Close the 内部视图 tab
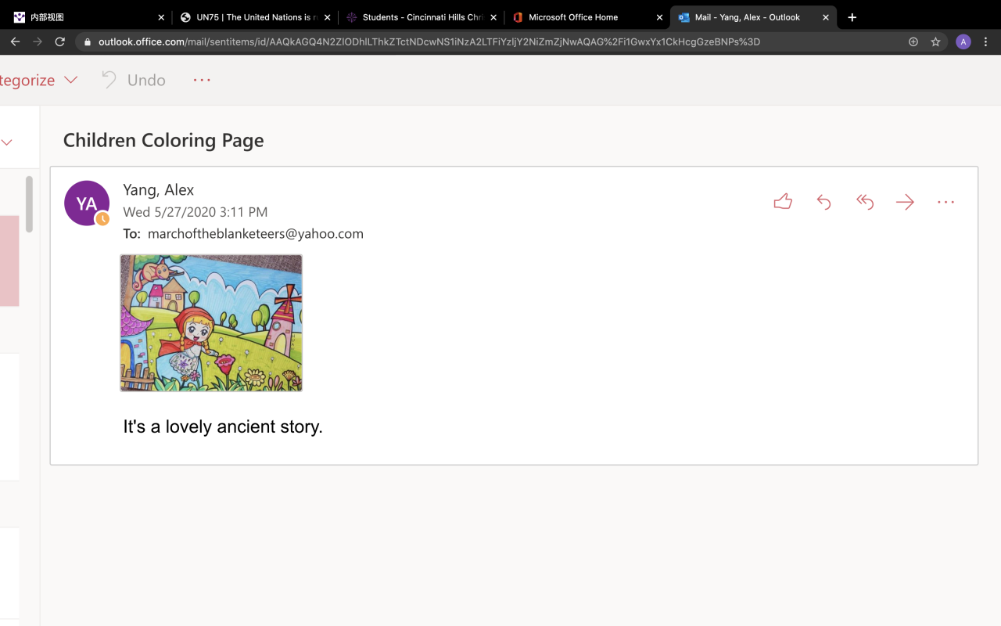The width and height of the screenshot is (1001, 626). (161, 17)
